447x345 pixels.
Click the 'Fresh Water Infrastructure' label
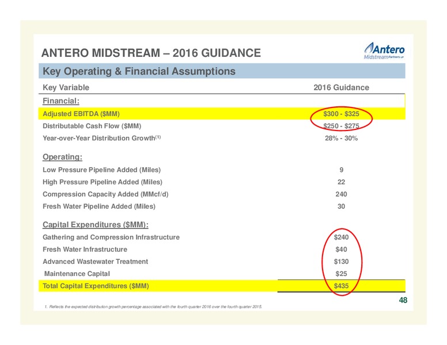85,250
